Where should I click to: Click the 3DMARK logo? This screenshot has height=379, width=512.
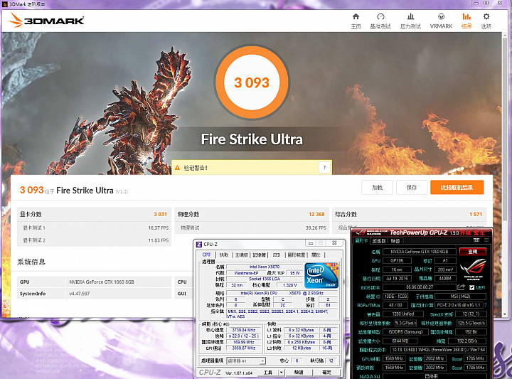click(x=46, y=20)
